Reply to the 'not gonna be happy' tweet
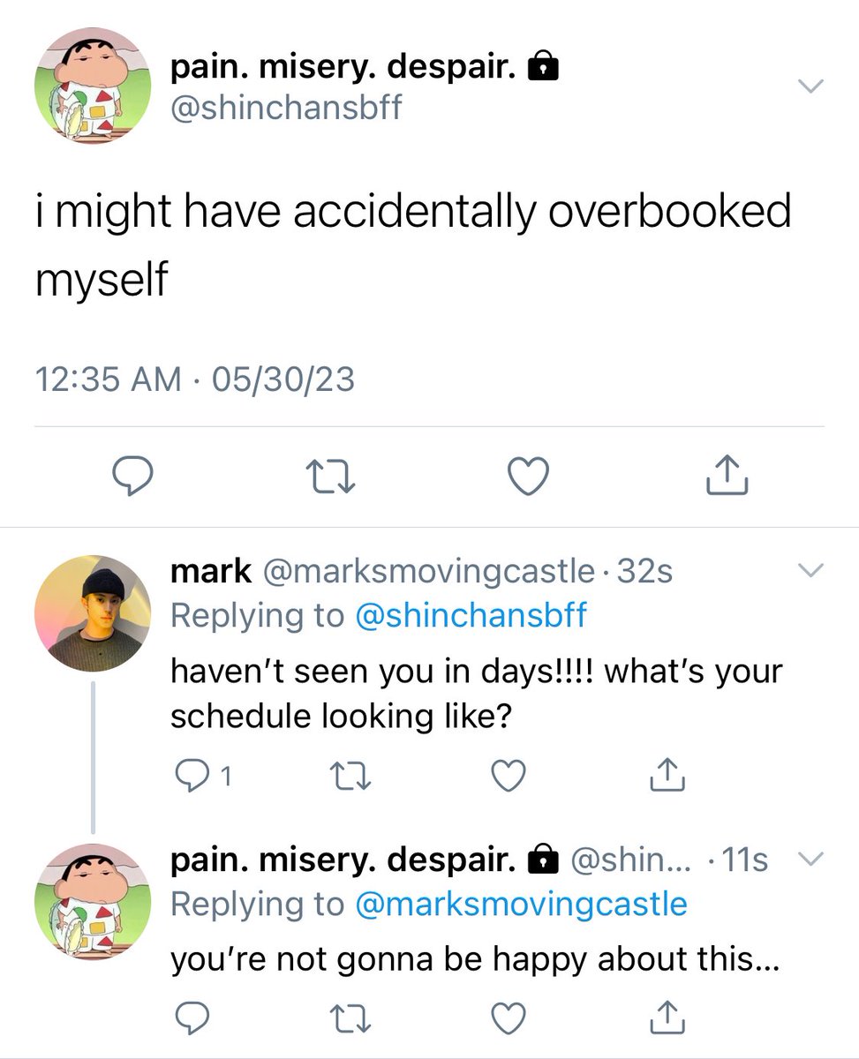 [191, 1018]
